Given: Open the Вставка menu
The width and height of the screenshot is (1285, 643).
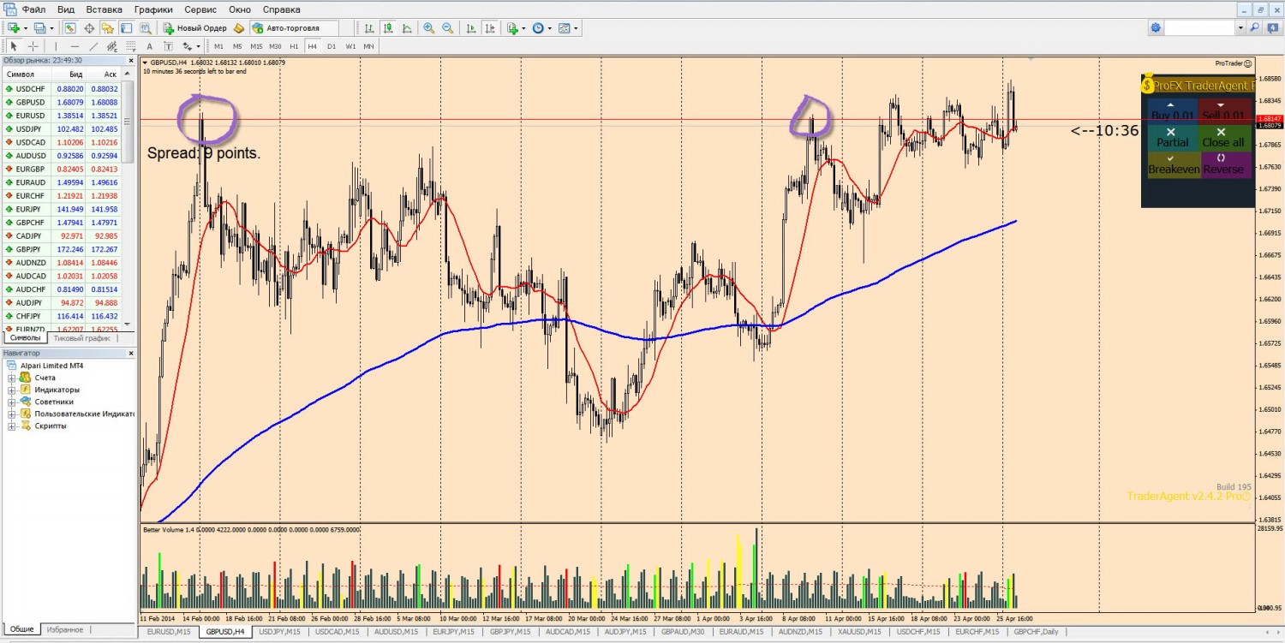Looking at the screenshot, I should pyautogui.click(x=105, y=9).
